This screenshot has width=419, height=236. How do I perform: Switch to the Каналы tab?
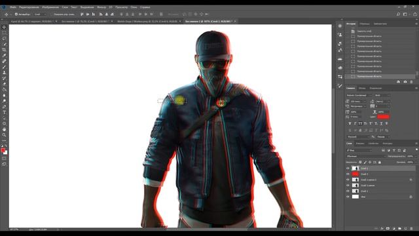tap(359, 144)
